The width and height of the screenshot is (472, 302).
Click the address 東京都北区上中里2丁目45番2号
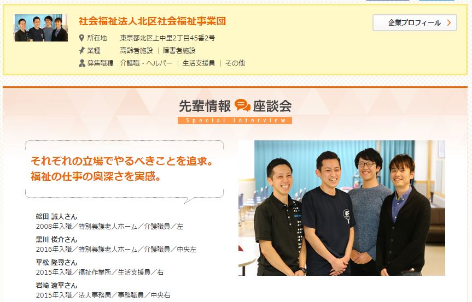[x=167, y=38]
